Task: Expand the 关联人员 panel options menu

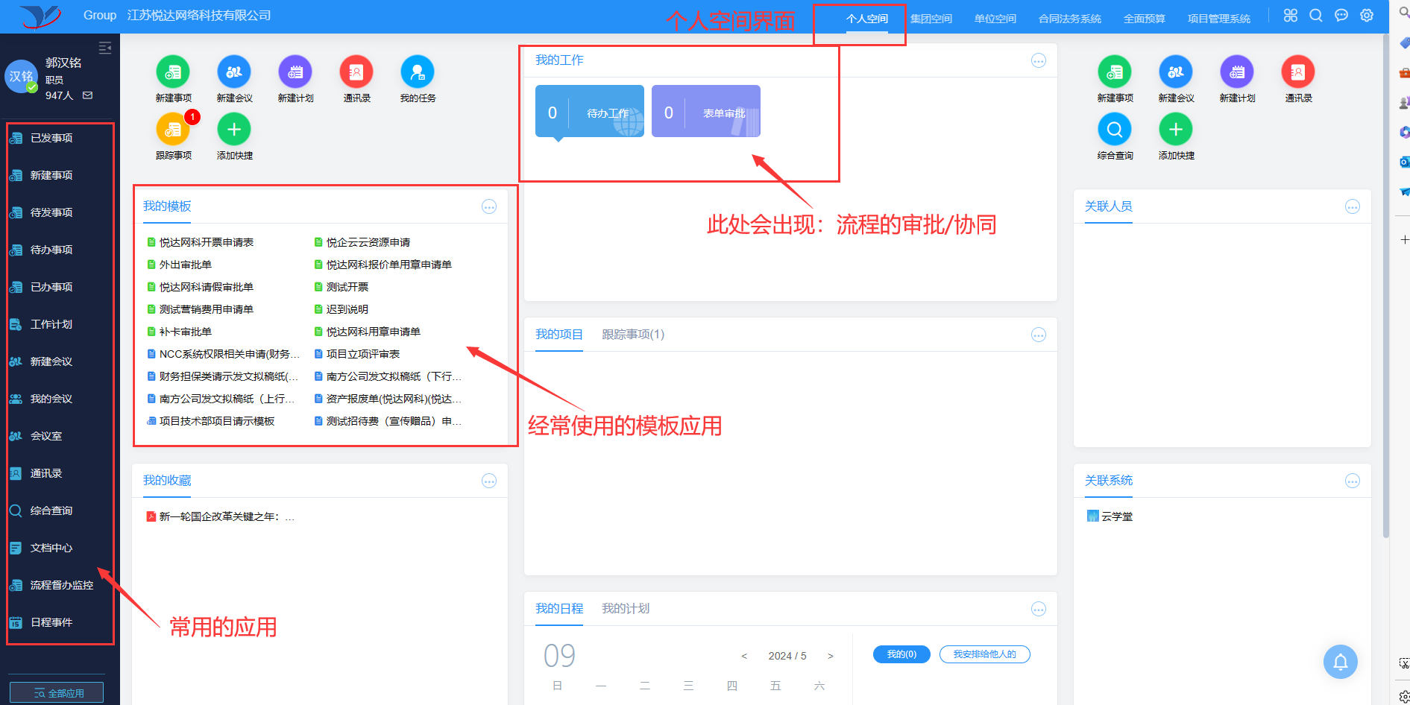Action: click(x=1353, y=207)
